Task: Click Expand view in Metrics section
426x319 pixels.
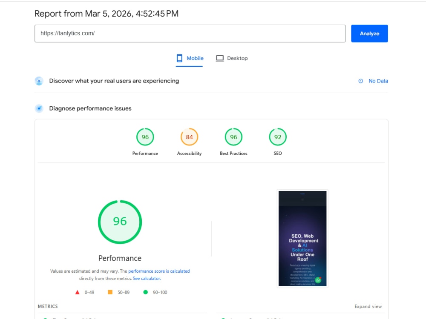Action: click(x=368, y=306)
